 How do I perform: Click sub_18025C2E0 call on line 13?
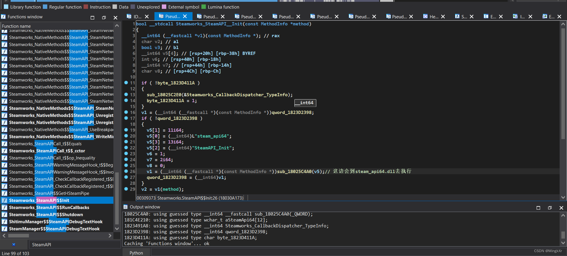(x=164, y=95)
